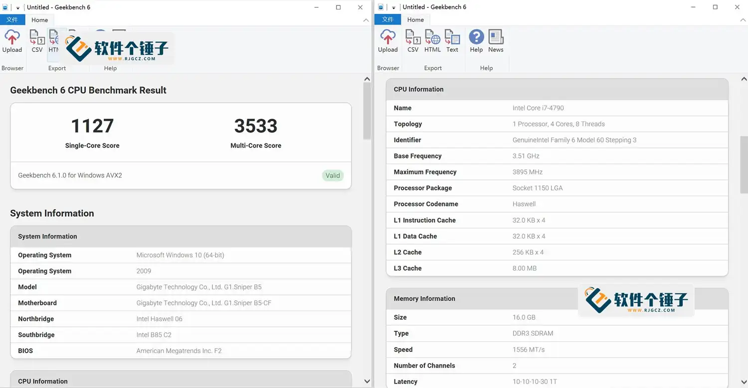
Task: Click the single-core score 1127
Action: 92,126
